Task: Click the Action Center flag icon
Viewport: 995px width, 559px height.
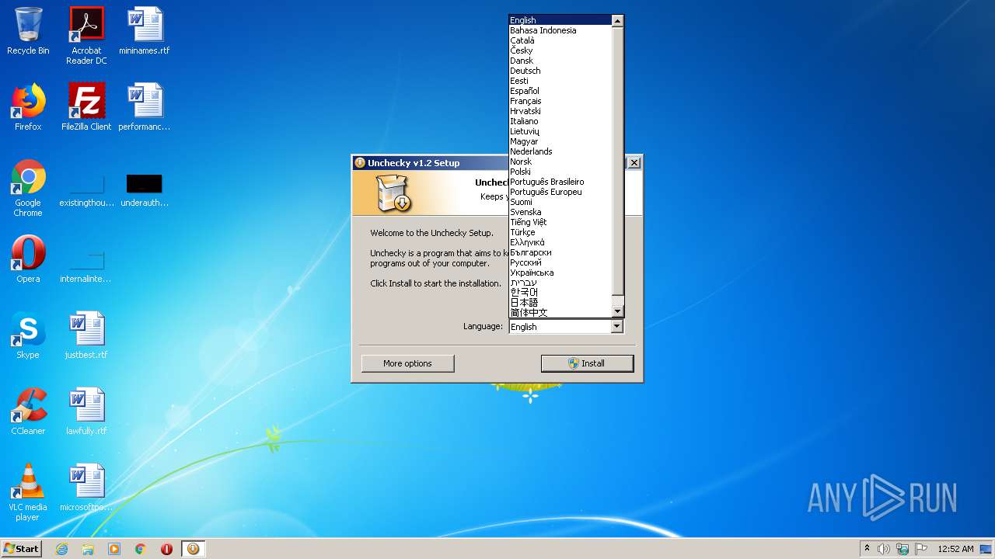Action: pyautogui.click(x=921, y=549)
